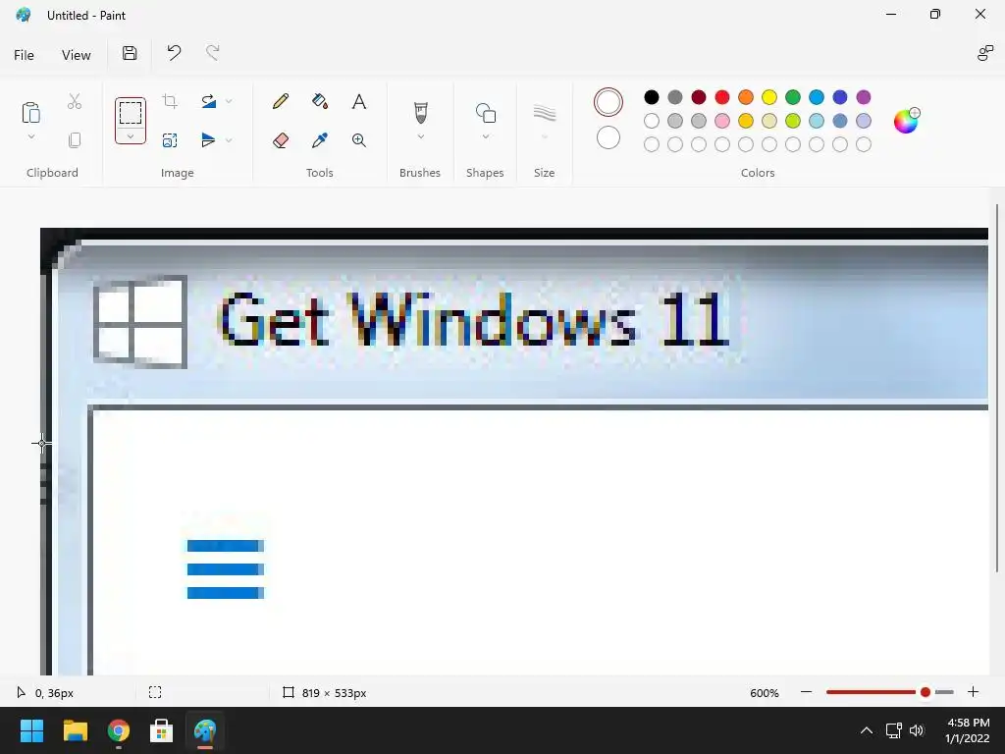The height and width of the screenshot is (754, 1005).
Task: Open the View menu
Action: pyautogui.click(x=77, y=55)
